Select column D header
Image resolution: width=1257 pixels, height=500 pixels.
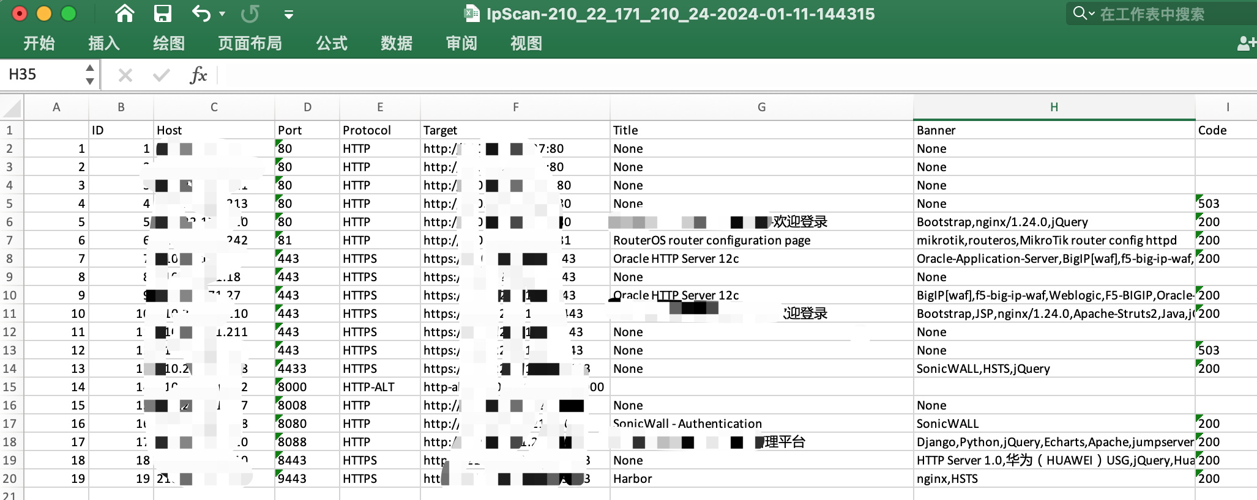pyautogui.click(x=307, y=108)
